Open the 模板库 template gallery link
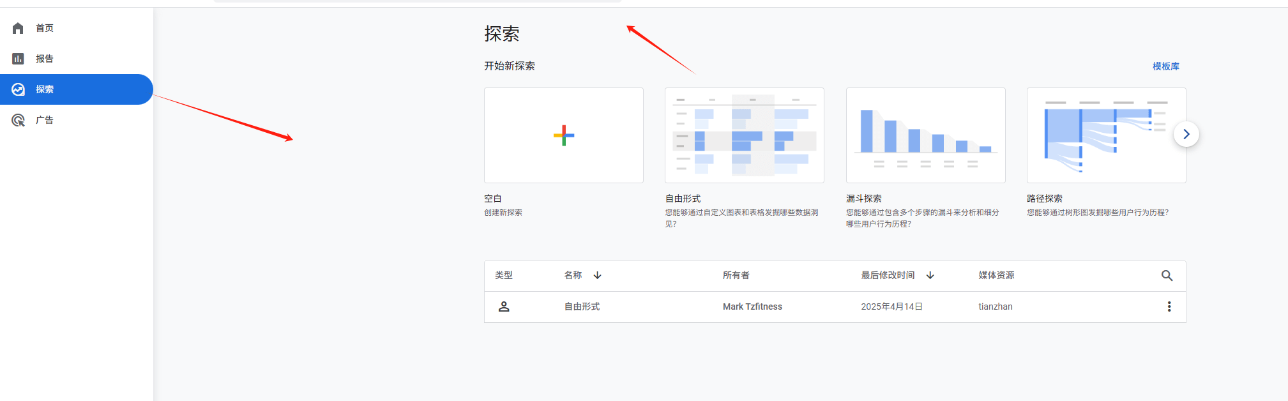This screenshot has height=401, width=1288. [1165, 66]
